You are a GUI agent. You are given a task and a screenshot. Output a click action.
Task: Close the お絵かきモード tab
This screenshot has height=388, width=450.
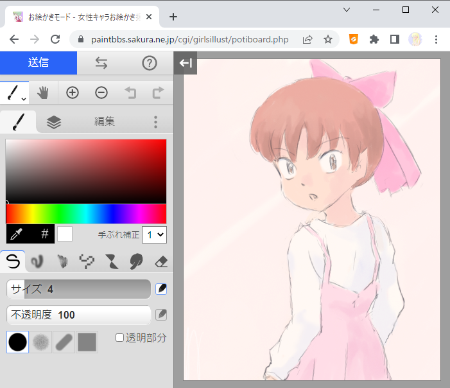(149, 17)
